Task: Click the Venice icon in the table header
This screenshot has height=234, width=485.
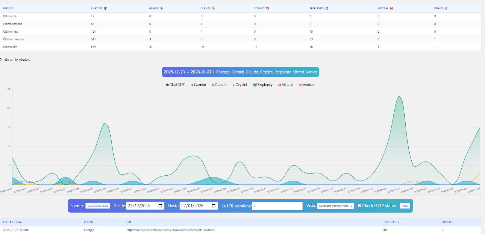Action: (446, 8)
